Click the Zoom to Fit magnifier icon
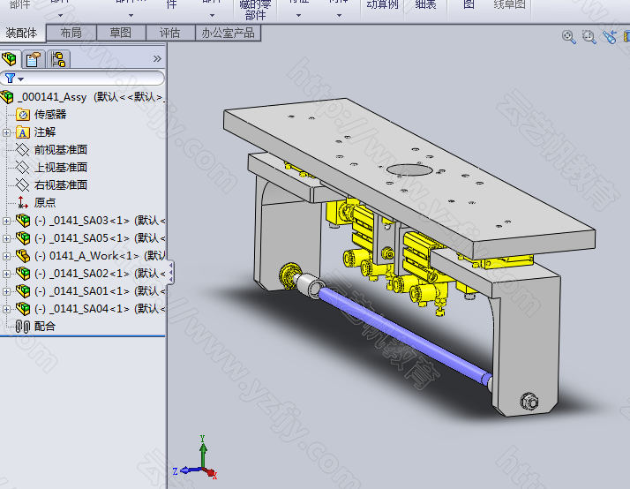Image resolution: width=630 pixels, height=489 pixels. click(569, 36)
